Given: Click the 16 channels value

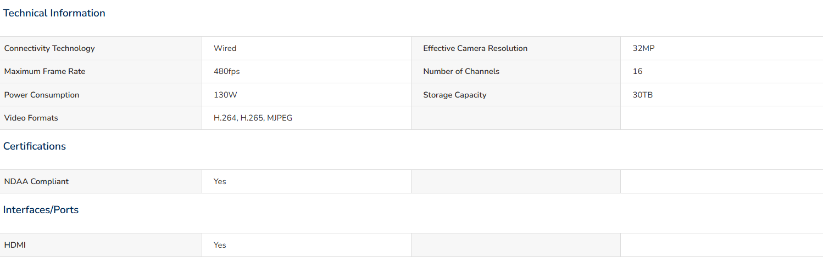Looking at the screenshot, I should coord(638,71).
